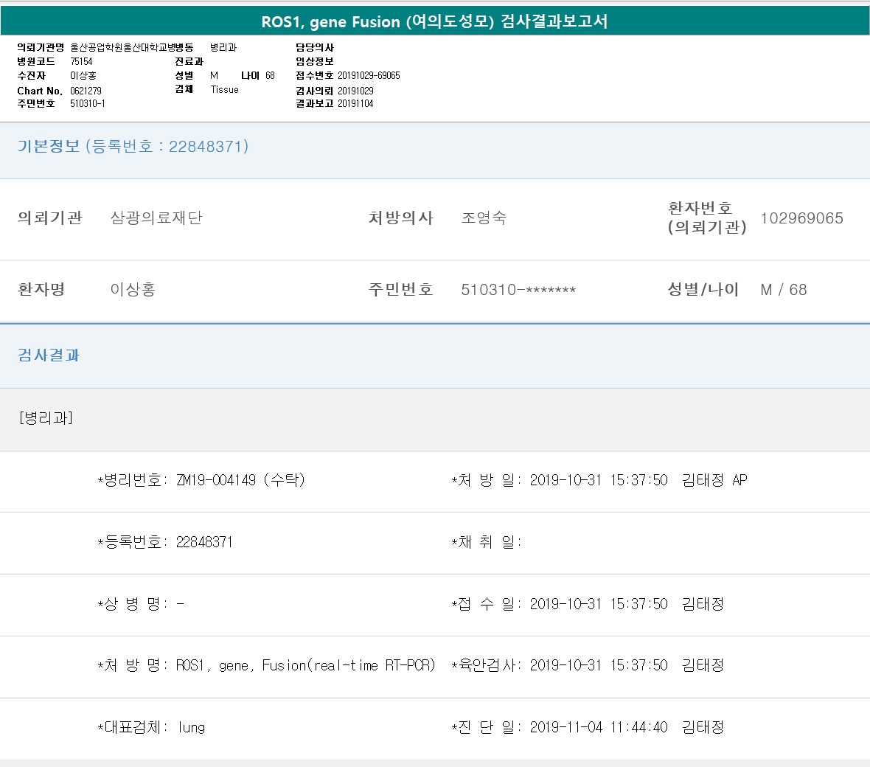
Task: Select the receipt number '20191029-69065'
Action: tap(369, 75)
